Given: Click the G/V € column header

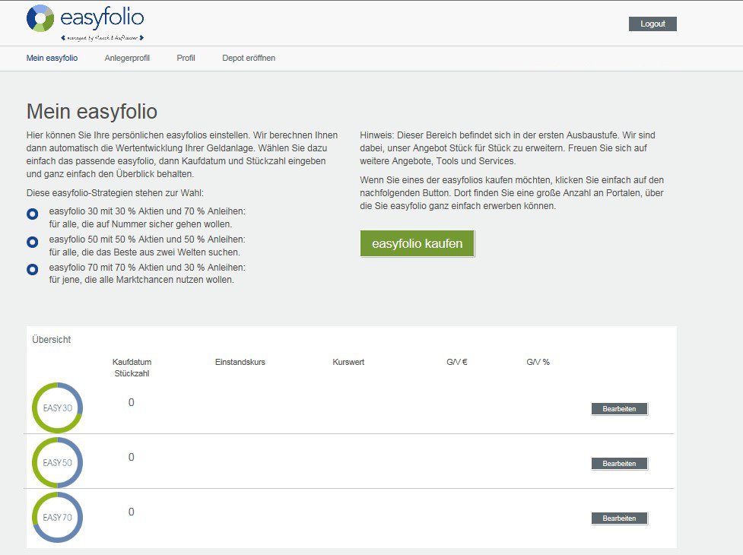Looking at the screenshot, I should point(457,362).
